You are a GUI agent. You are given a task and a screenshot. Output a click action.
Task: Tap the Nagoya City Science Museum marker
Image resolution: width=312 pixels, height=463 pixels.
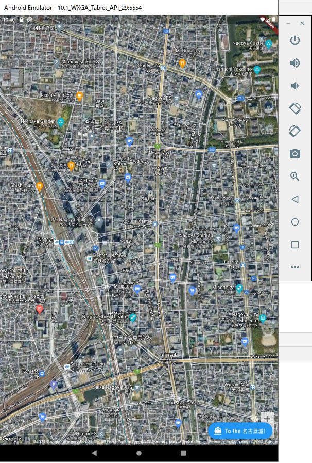(263, 318)
